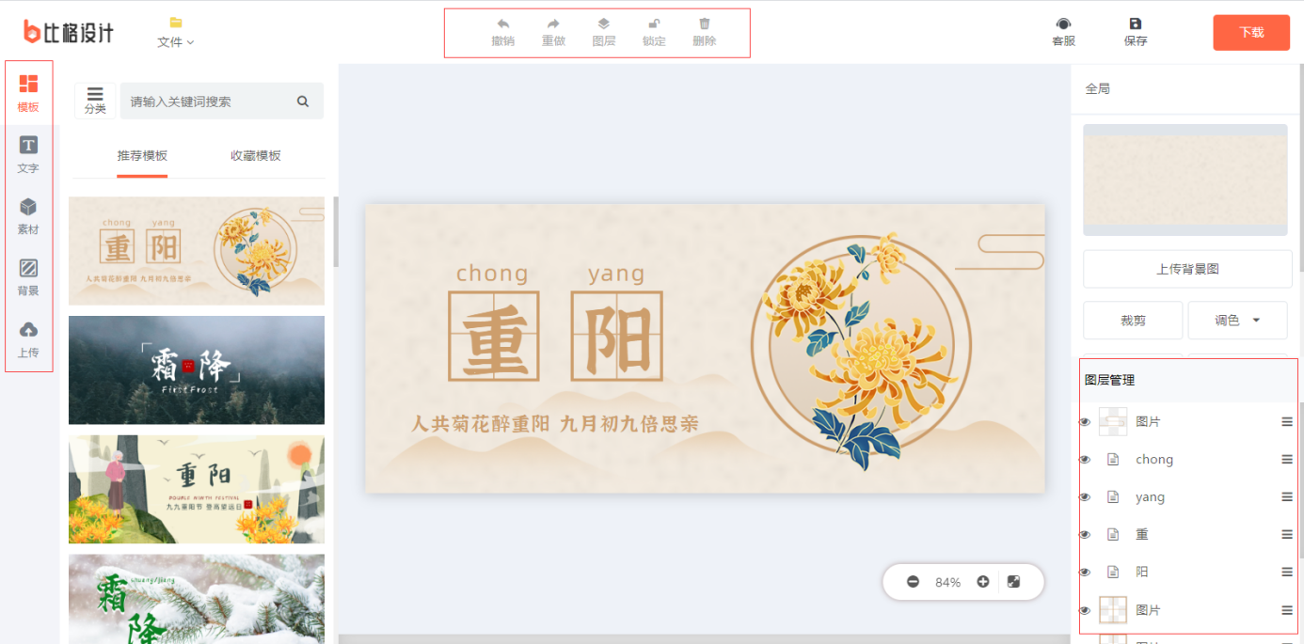Expand the 调色 color adjust dropdown

(x=1238, y=321)
